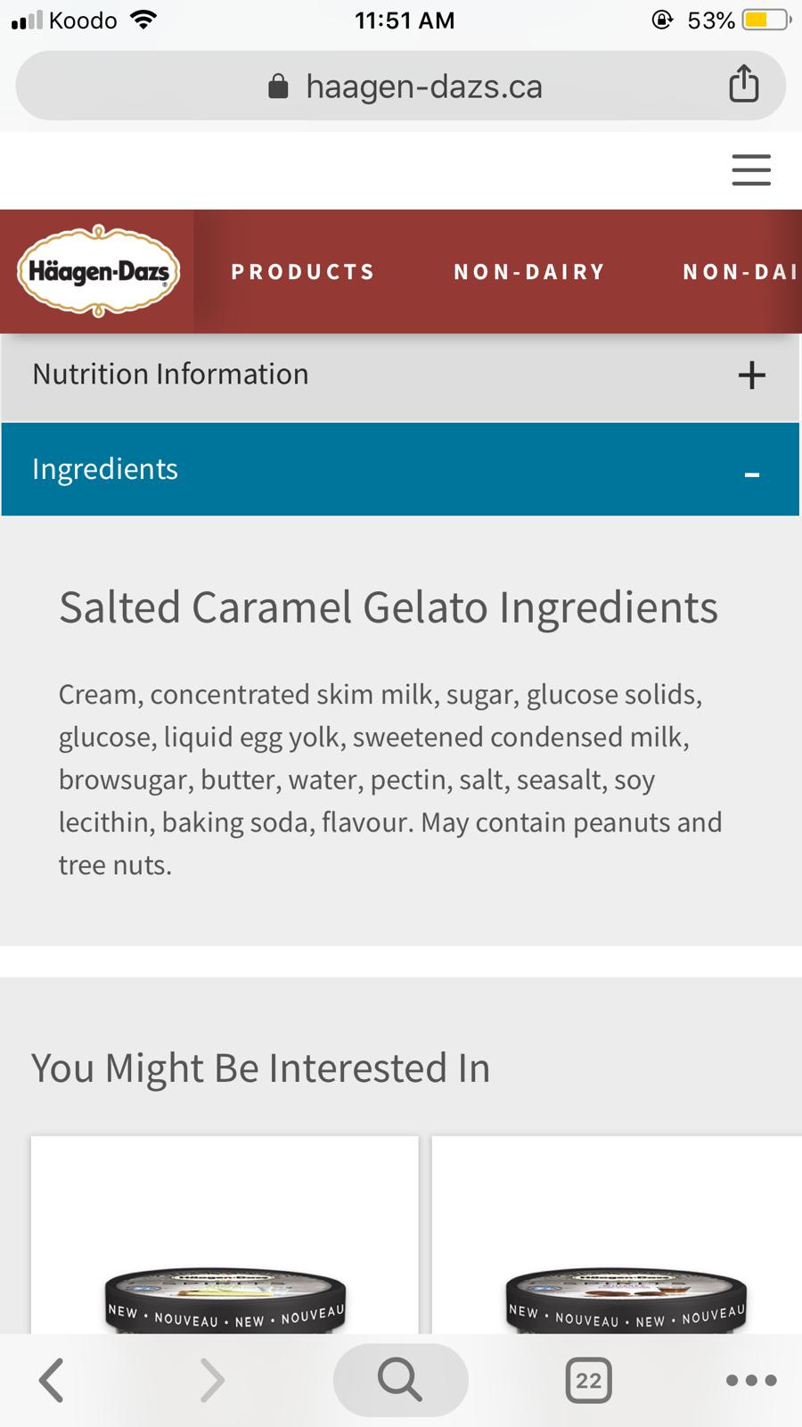This screenshot has width=802, height=1427.
Task: Tap the search magnifier button
Action: (x=400, y=1380)
